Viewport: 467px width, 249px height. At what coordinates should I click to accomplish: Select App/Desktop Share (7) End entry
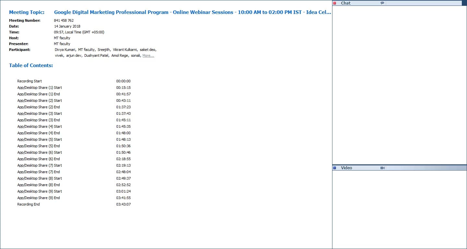click(39, 172)
